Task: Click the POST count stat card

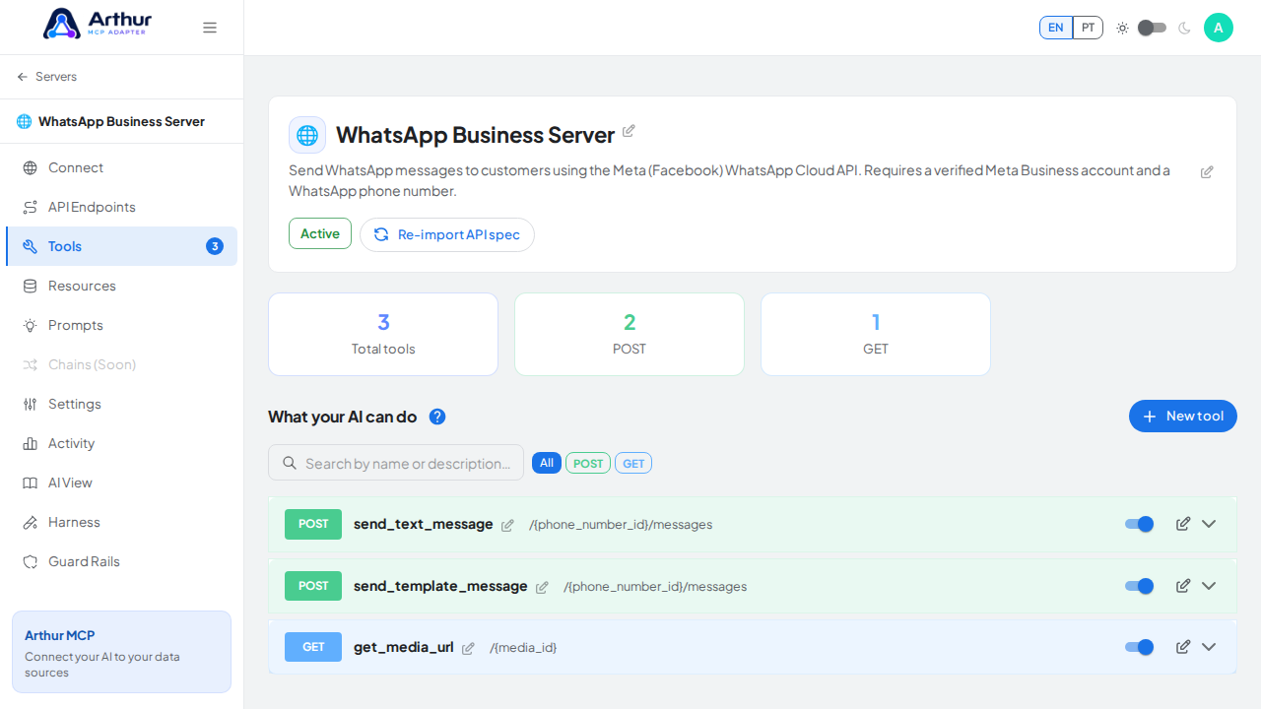Action: pos(630,334)
